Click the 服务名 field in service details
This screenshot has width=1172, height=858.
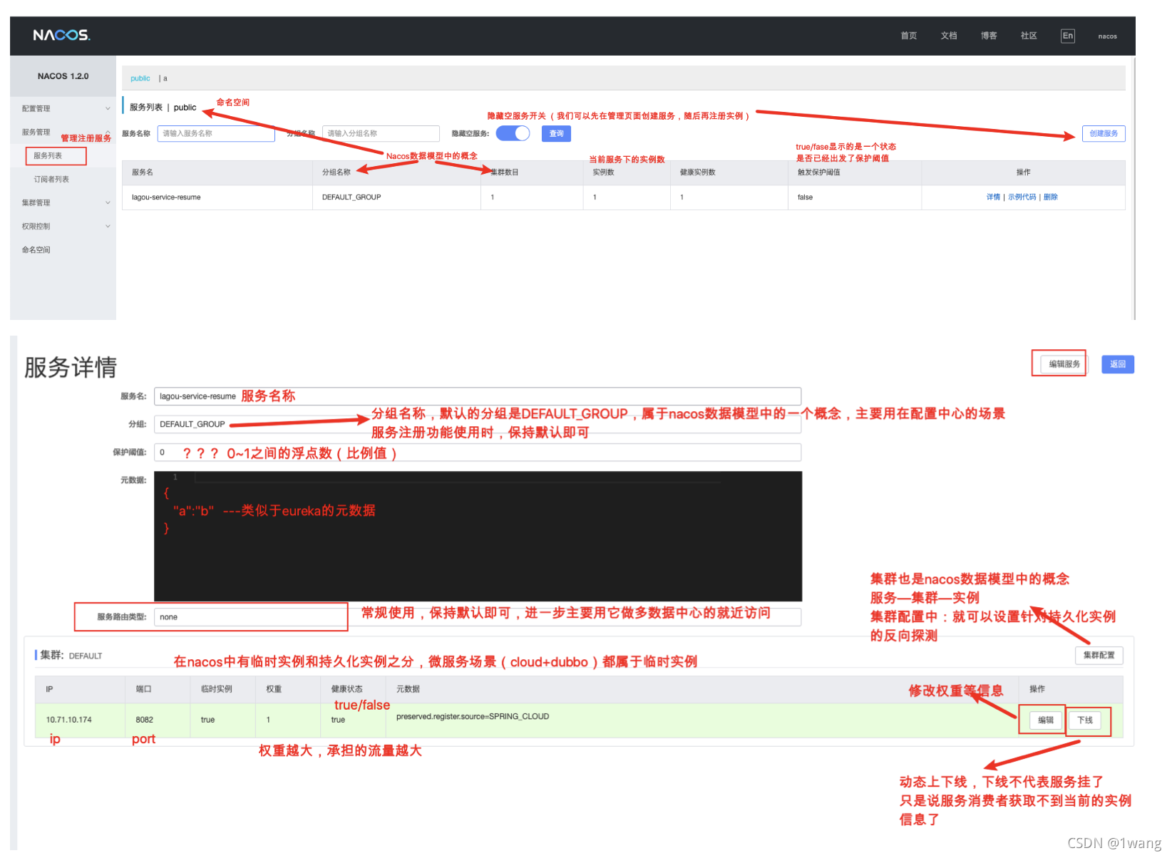click(478, 396)
